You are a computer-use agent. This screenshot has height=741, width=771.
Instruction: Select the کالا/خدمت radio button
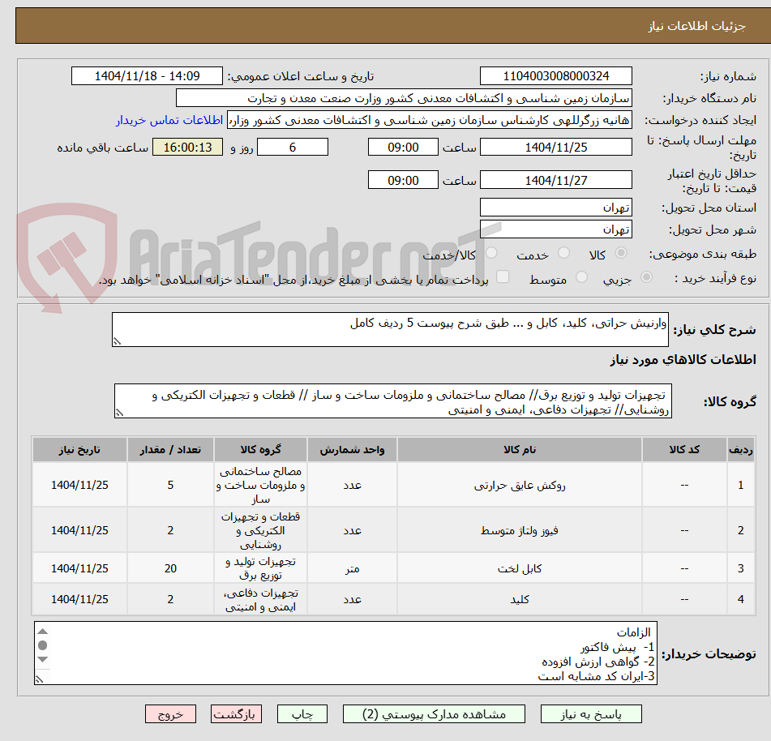491,253
